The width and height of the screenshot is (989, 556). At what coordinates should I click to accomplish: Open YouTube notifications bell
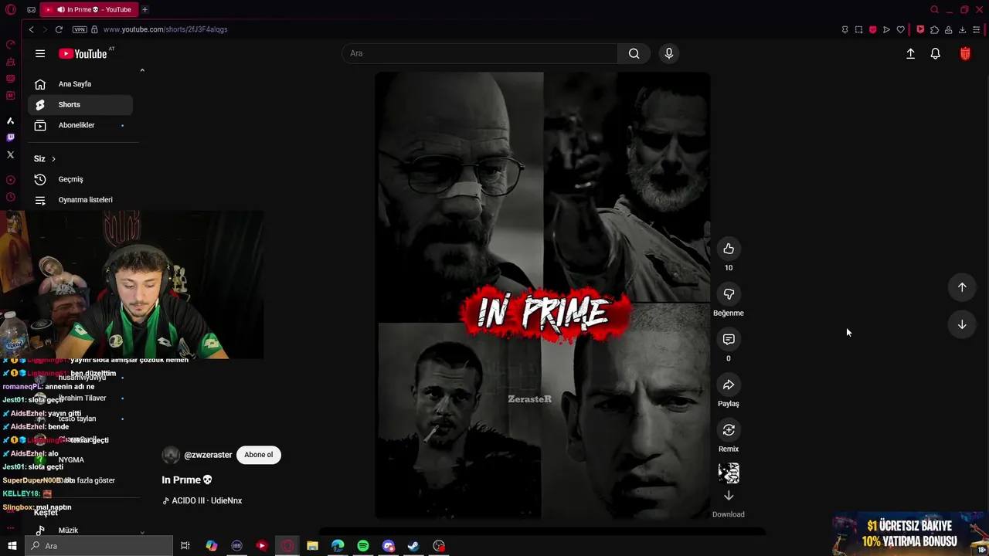936,53
